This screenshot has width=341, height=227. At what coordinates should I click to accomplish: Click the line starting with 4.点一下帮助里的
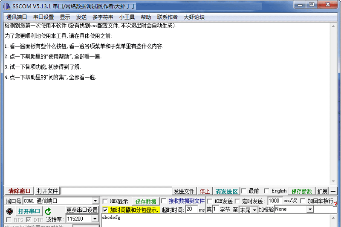click(50, 77)
